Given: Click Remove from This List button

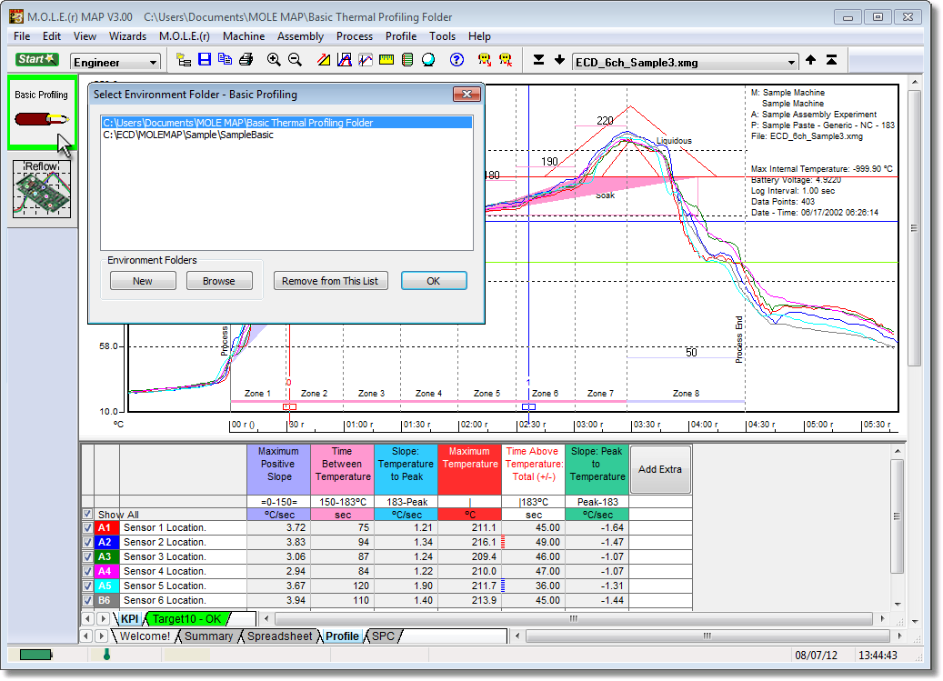Looking at the screenshot, I should coord(330,281).
